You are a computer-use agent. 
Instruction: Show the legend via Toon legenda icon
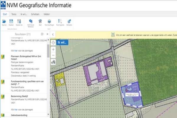pyautogui.click(x=60, y=21)
